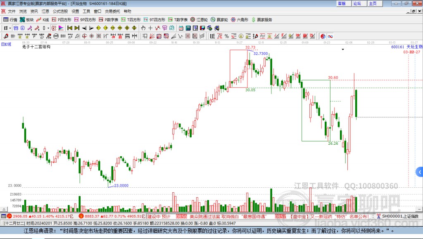Select the percent (%) line tool
423x239 pixels.
click(x=227, y=36)
